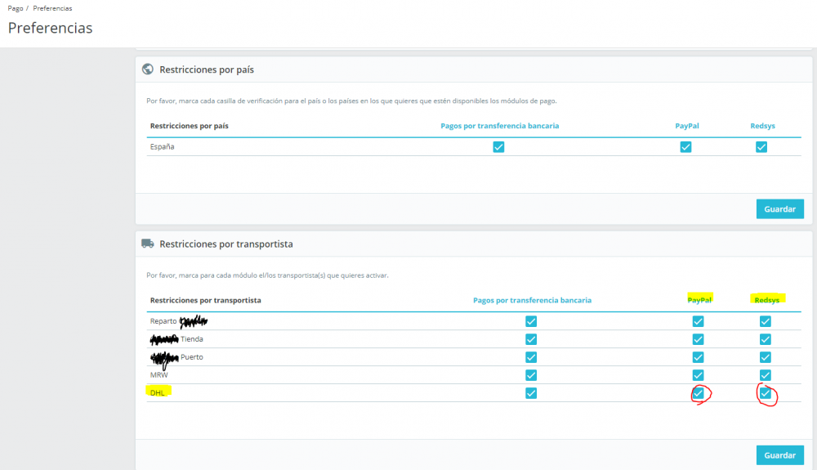
Task: Click PayPal column header in country table
Action: pyautogui.click(x=687, y=126)
